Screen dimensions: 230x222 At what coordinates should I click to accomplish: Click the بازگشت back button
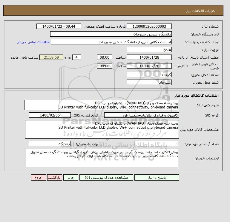pyautogui.click(x=55, y=178)
